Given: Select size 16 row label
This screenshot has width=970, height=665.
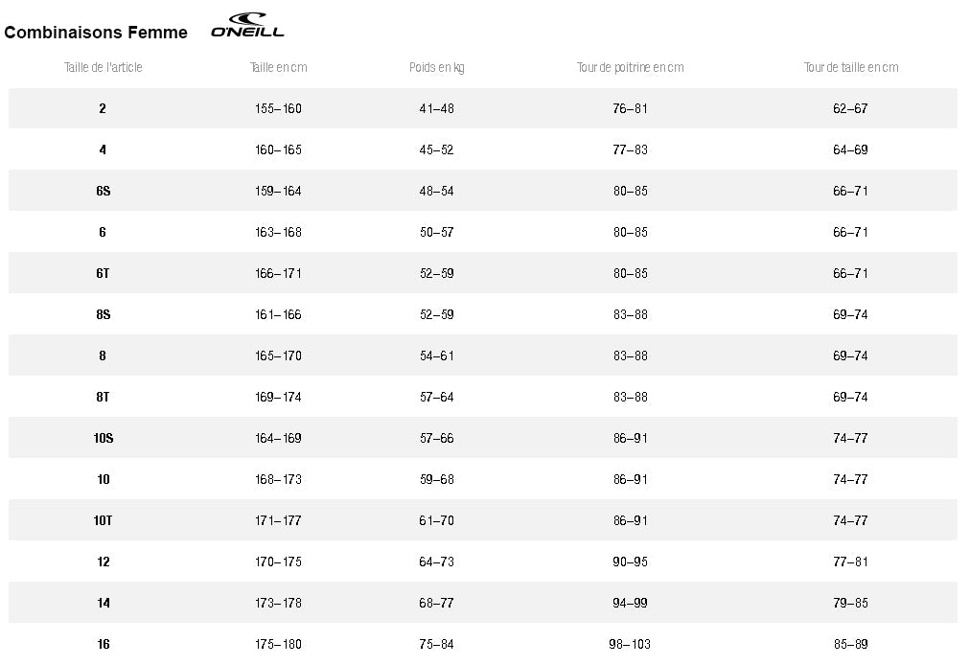Looking at the screenshot, I should [104, 645].
